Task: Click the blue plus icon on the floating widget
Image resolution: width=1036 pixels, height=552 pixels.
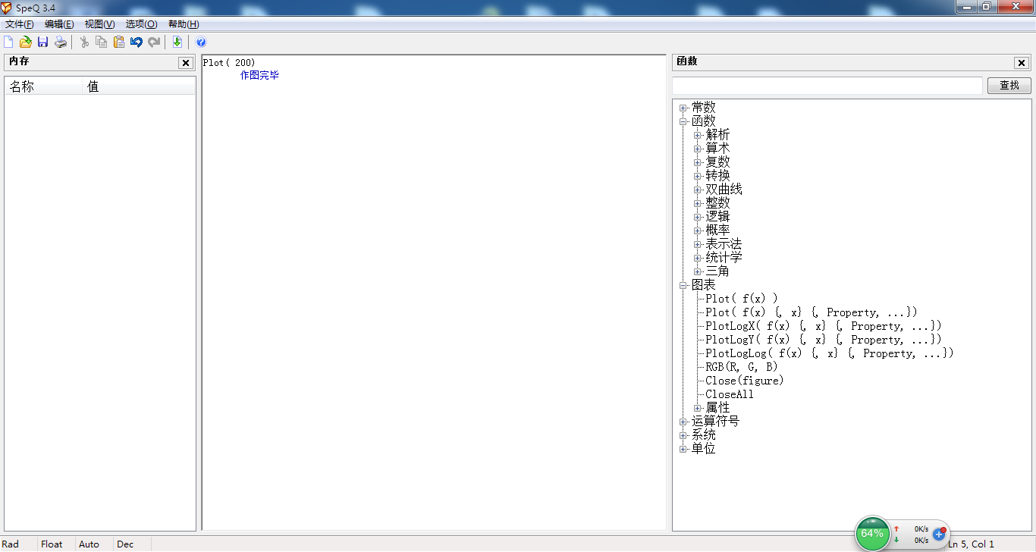Action: (939, 534)
